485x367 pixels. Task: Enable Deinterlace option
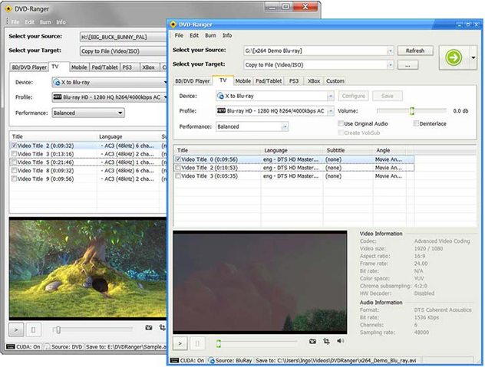tap(416, 123)
